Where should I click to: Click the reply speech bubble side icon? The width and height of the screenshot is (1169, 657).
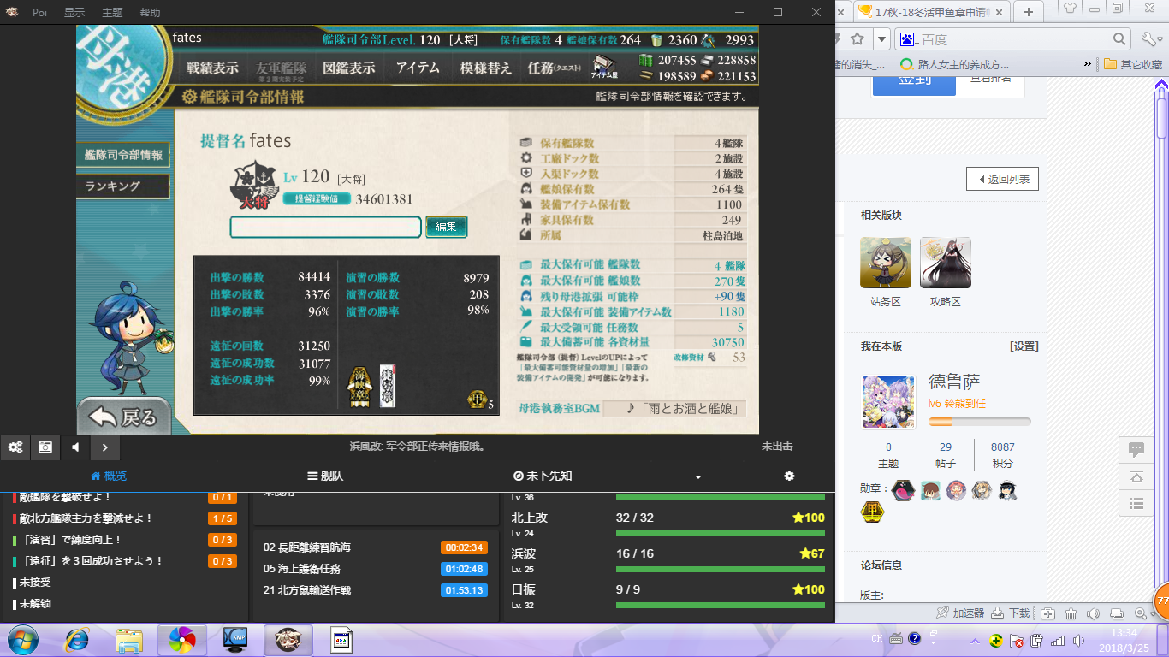[1136, 449]
